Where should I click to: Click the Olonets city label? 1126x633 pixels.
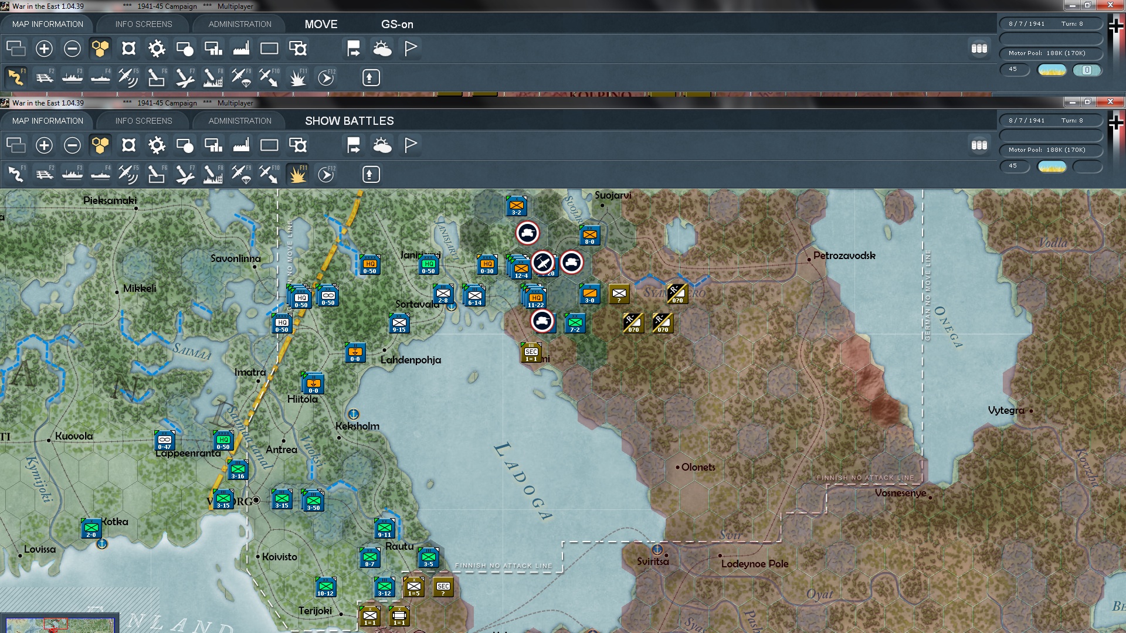tap(698, 467)
